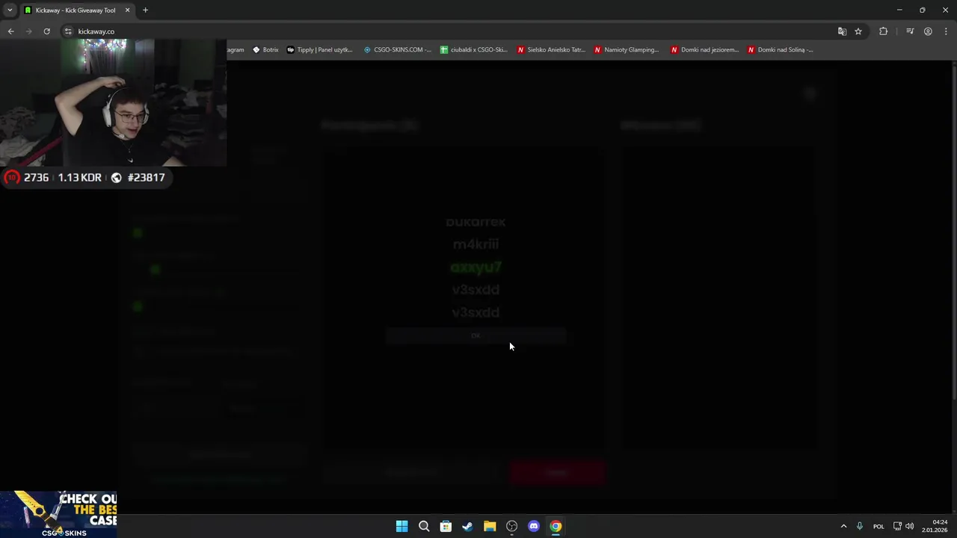Screen dimensions: 957x538
Task: Click the winner name axxyu7
Action: [x=476, y=267]
